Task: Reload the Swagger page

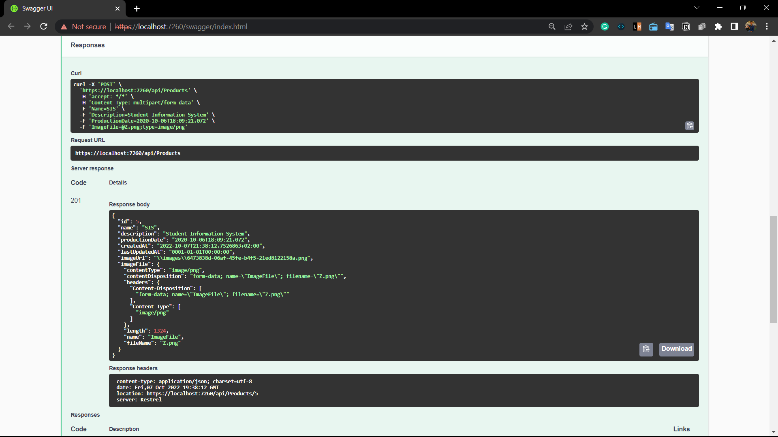Action: (x=43, y=26)
